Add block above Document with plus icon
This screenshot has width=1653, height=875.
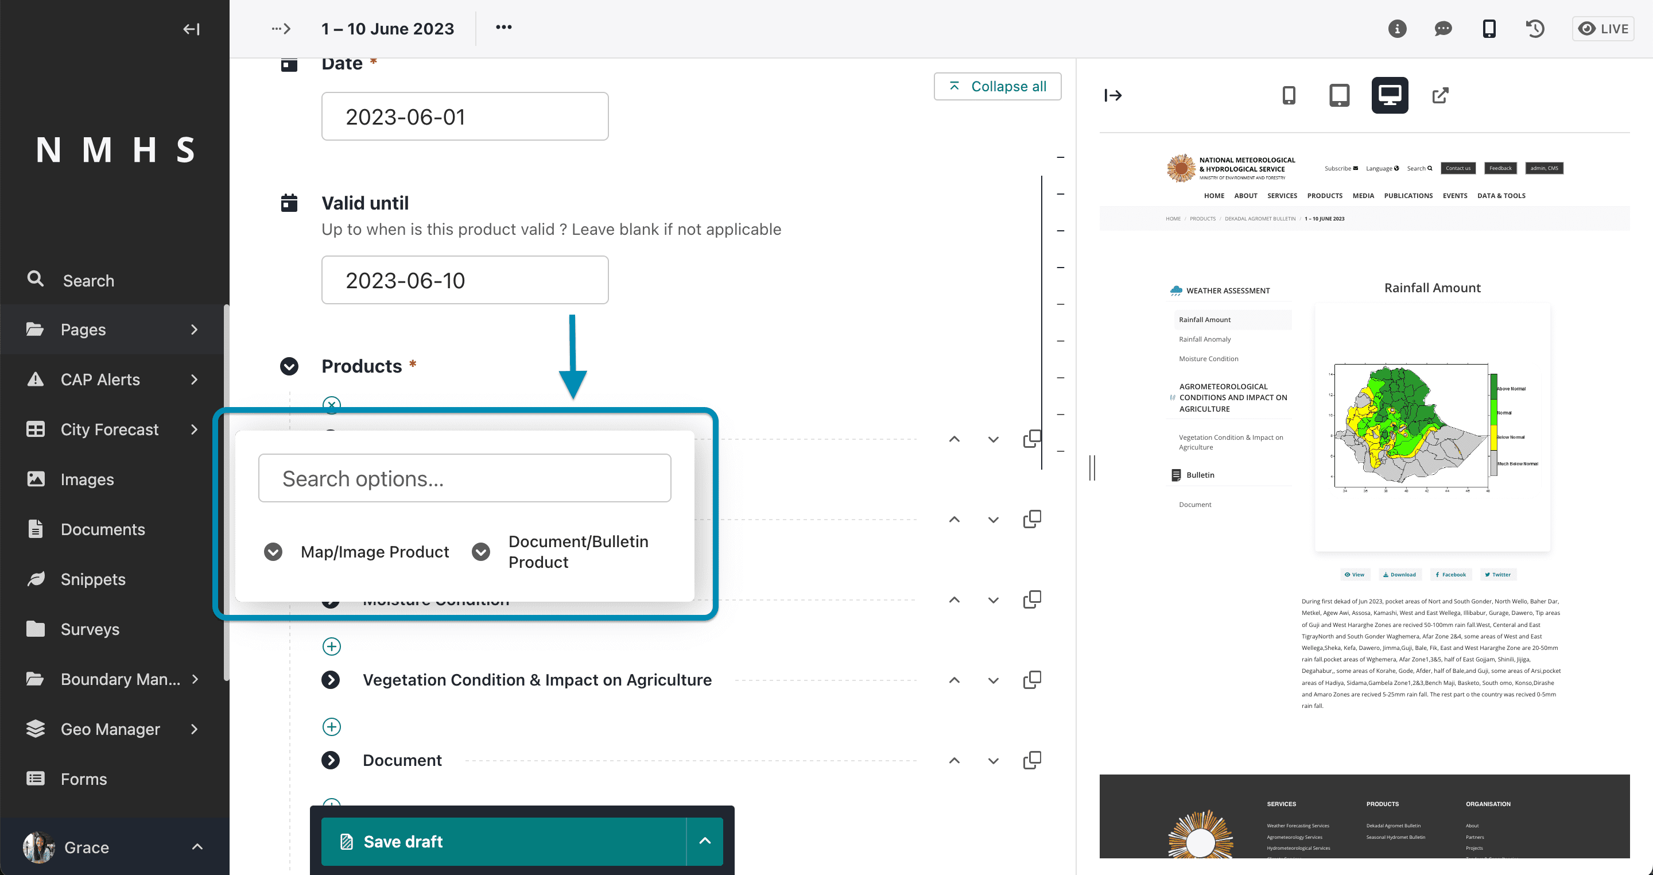coord(331,727)
